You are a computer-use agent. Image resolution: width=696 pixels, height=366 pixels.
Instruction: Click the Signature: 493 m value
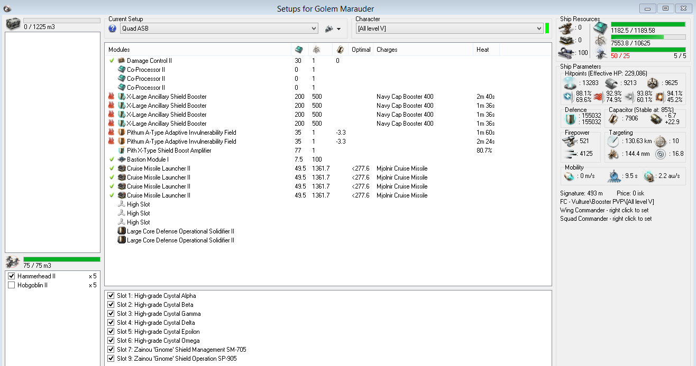582,193
